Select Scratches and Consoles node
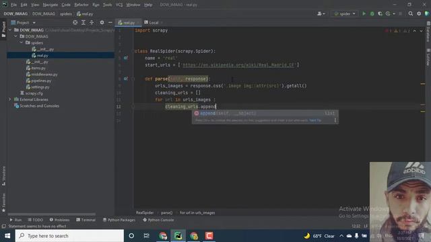Image resolution: width=431 pixels, height=242 pixels. [36, 106]
